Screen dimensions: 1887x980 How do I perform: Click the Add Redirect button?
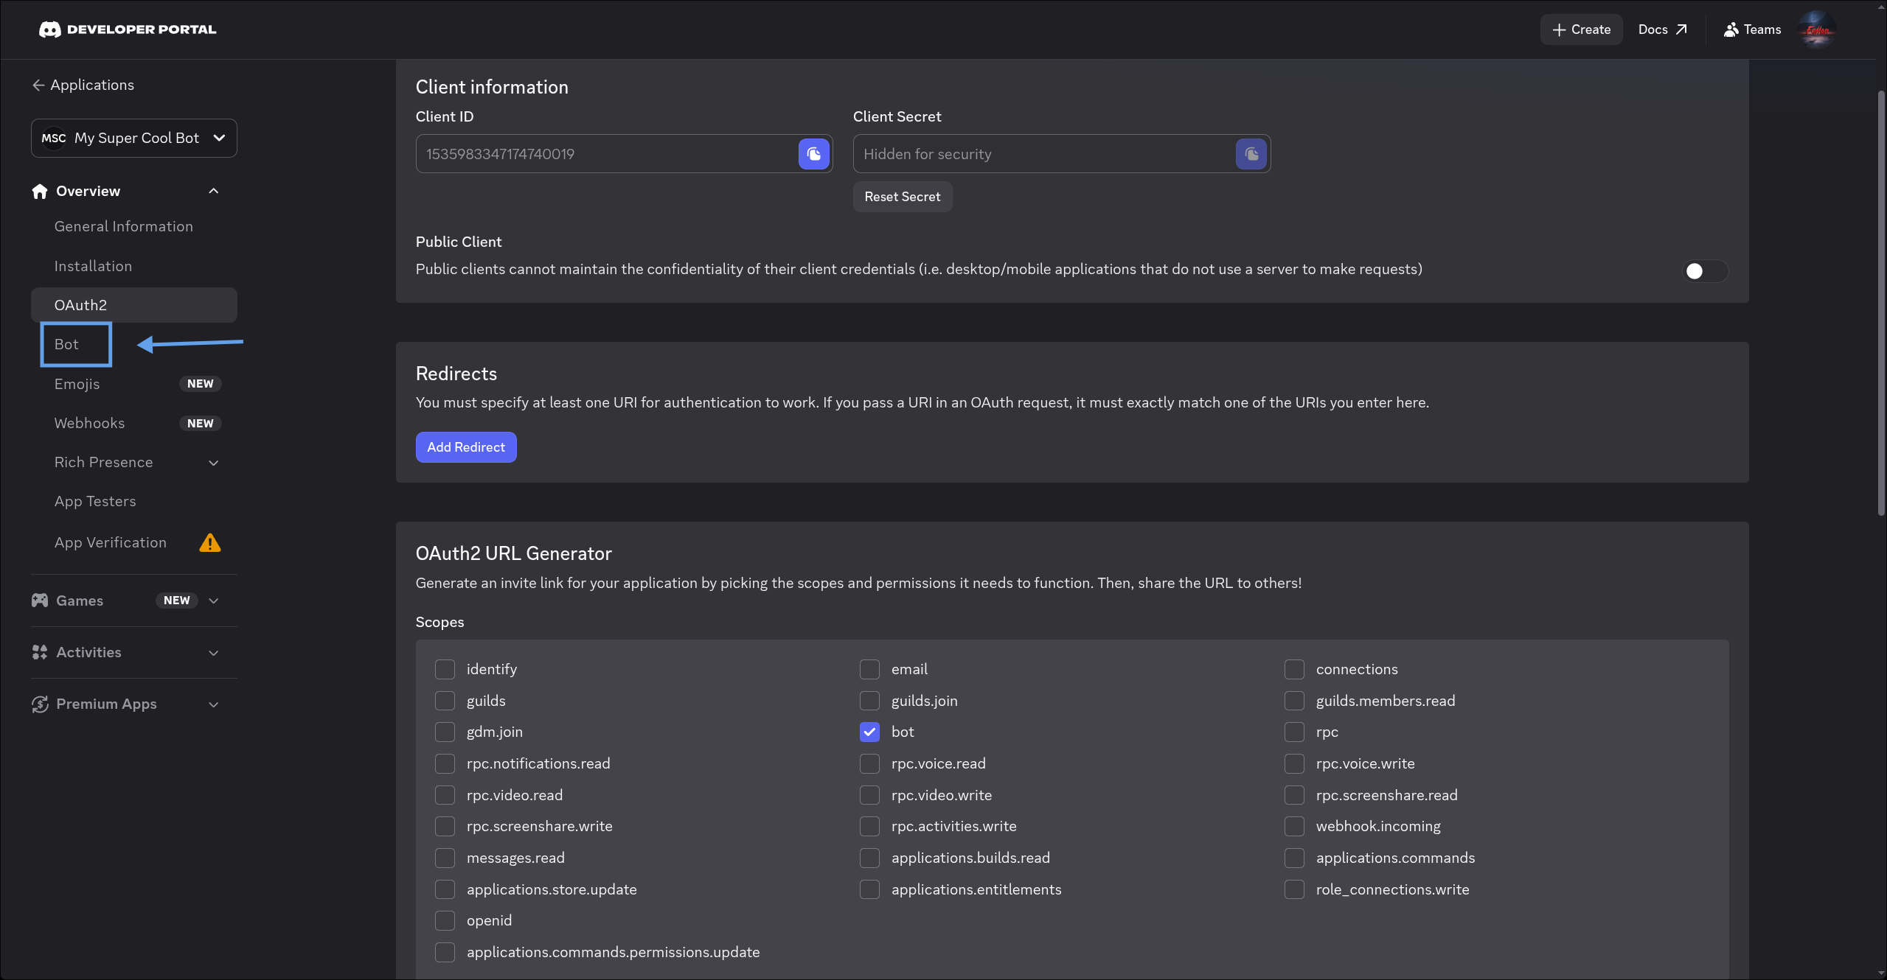pyautogui.click(x=466, y=447)
